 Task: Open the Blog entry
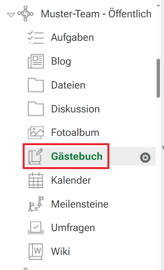click(x=61, y=61)
